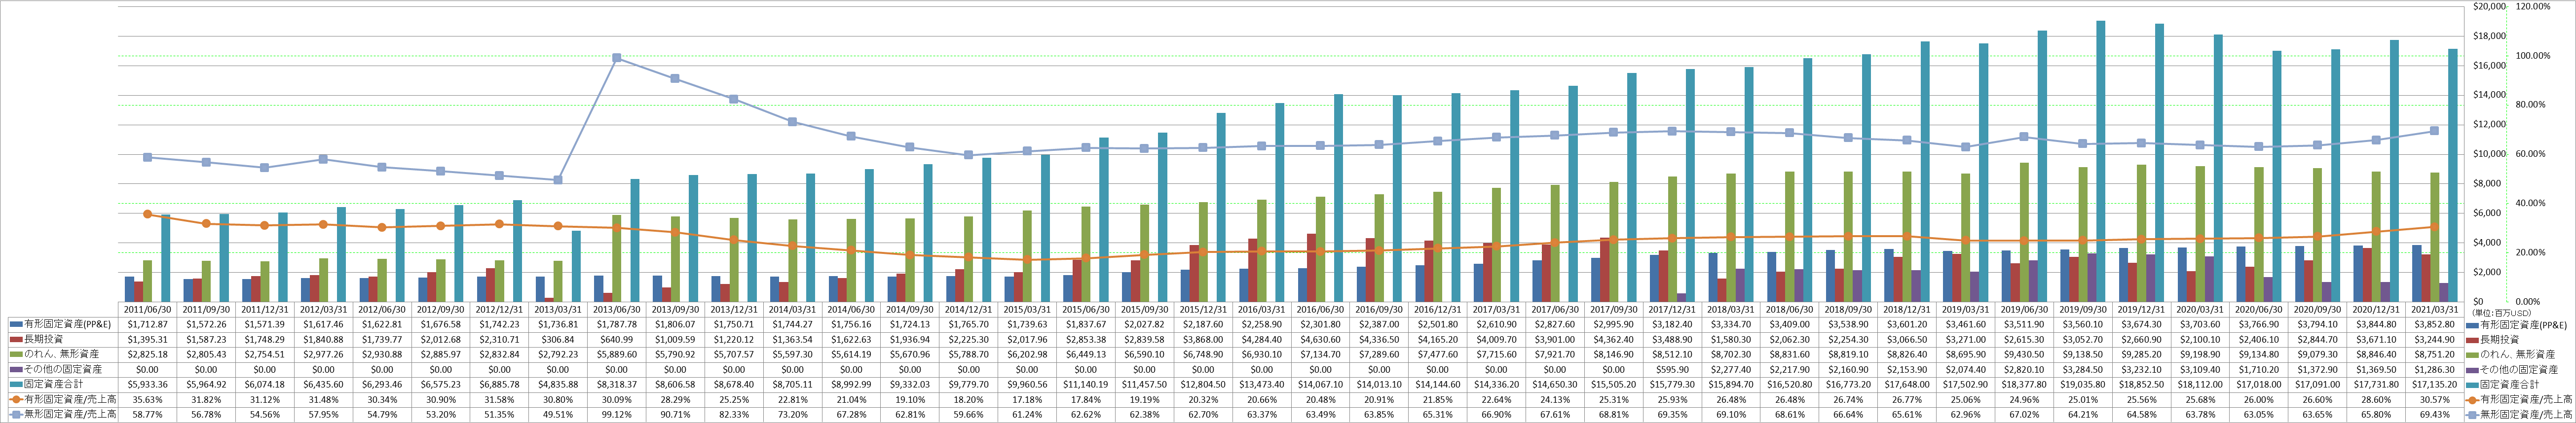Click the fixed assets total $11,140.19

tap(1086, 385)
